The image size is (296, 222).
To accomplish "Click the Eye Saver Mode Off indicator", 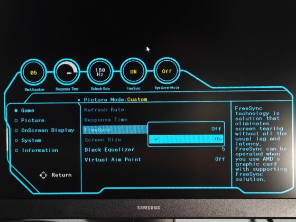I will [x=167, y=71].
